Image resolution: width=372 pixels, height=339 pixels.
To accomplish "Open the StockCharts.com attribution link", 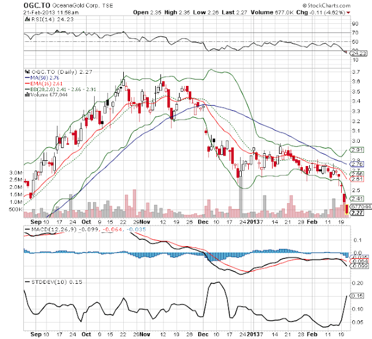I will pyautogui.click(x=327, y=5).
